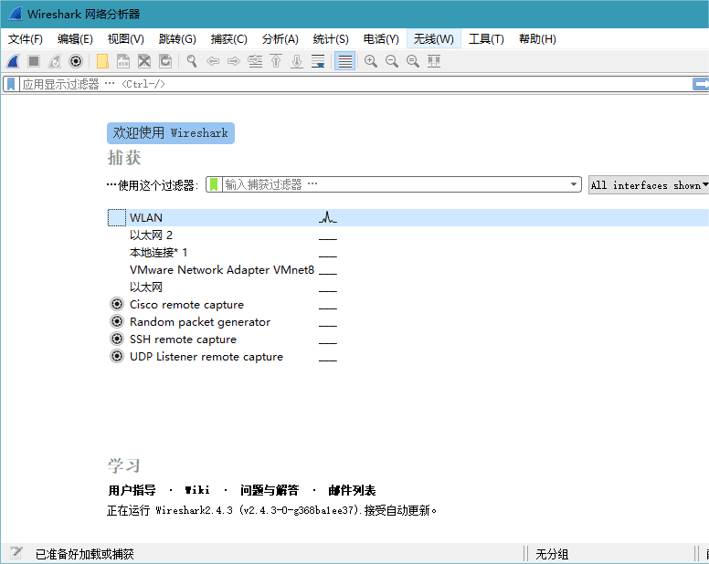Reload the capture file icon
Viewport: 709px width, 564px height.
click(x=165, y=61)
